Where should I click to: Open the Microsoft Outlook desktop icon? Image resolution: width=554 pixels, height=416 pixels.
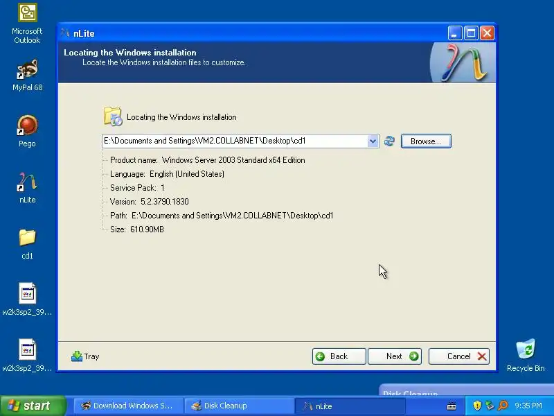coord(27,24)
